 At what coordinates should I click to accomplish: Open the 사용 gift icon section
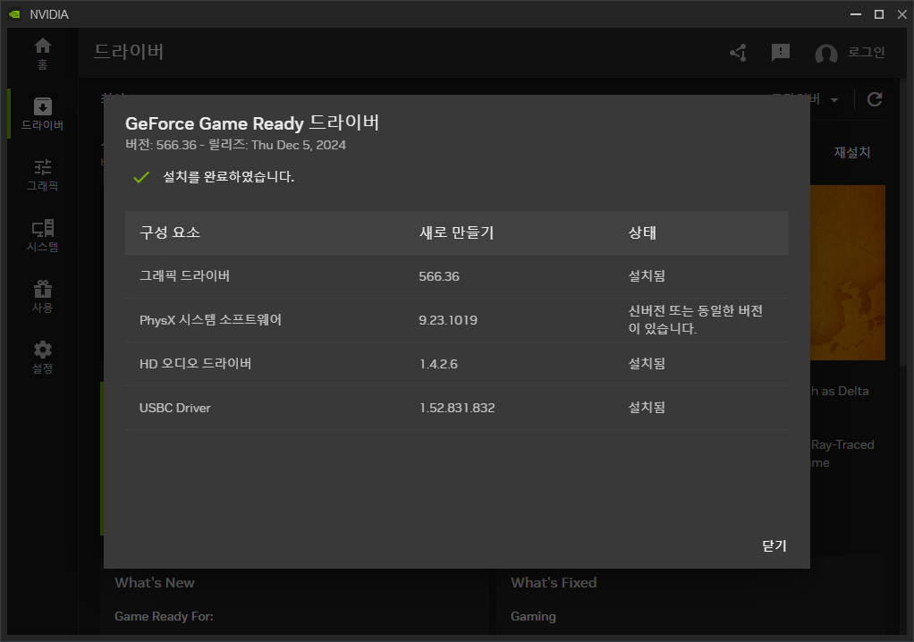(43, 297)
